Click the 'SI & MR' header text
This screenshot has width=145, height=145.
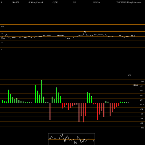(15, 2)
